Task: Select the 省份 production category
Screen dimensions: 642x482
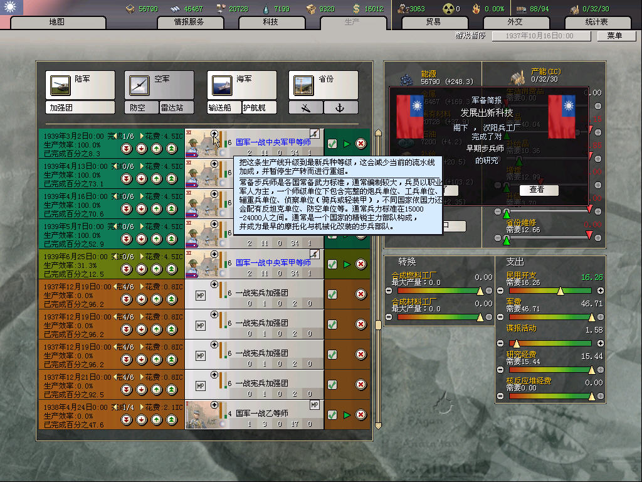Action: [x=324, y=85]
